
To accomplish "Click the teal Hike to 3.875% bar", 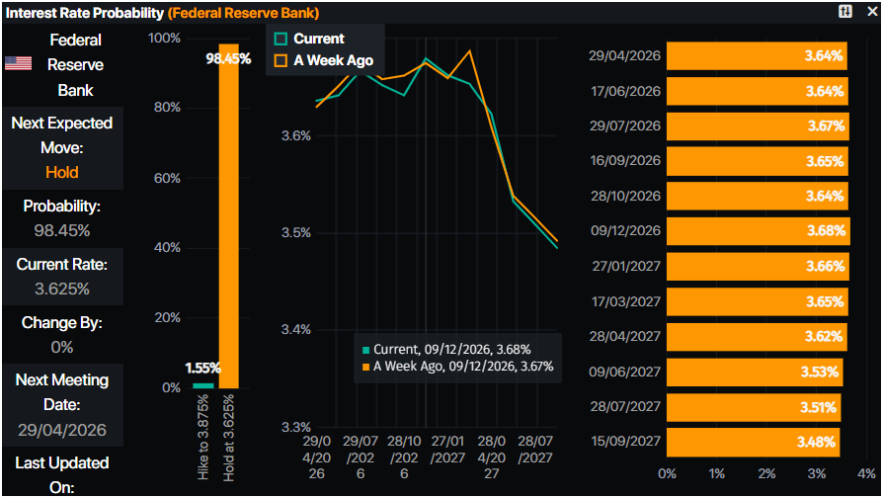I will 202,385.
